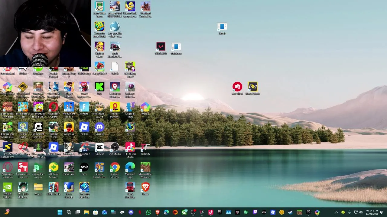Open the Microsoft Edge desktop shortcut
Screen dimensions: 387x217
click(x=130, y=170)
